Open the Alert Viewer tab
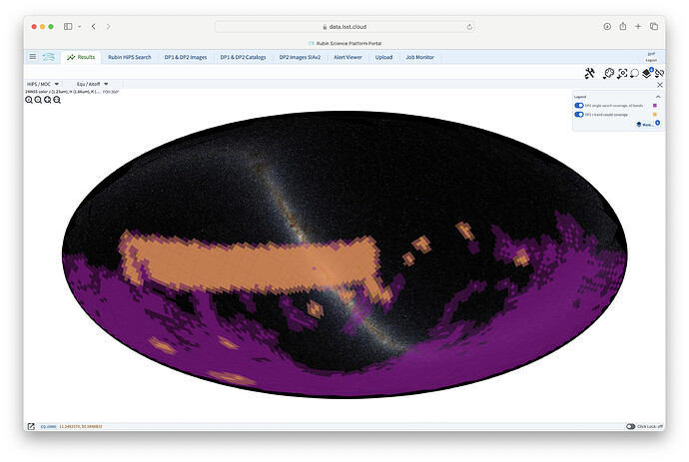The image size is (689, 462). [x=348, y=57]
